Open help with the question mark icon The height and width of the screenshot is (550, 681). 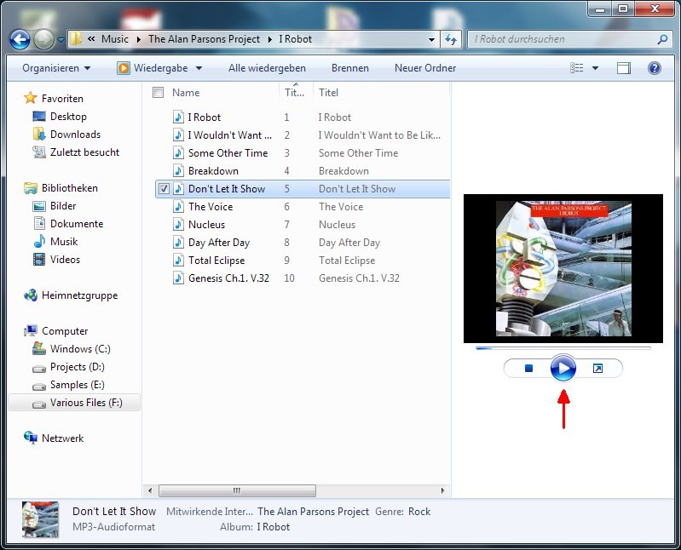tap(654, 68)
